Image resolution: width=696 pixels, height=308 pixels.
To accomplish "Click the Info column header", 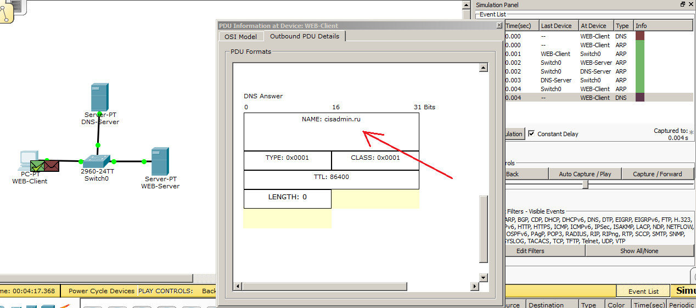I will tap(664, 26).
